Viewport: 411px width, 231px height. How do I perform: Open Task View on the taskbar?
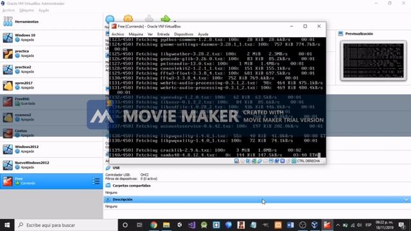[x=139, y=225]
